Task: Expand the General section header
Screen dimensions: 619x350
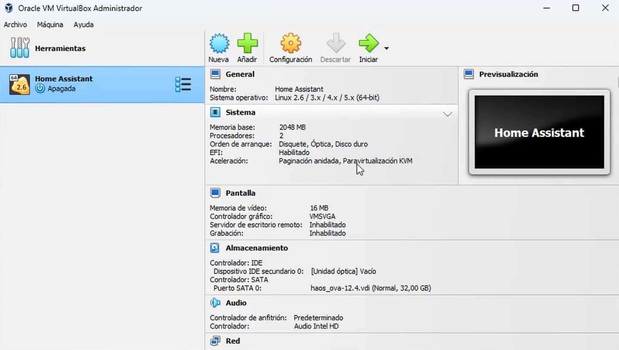Action: coord(240,74)
